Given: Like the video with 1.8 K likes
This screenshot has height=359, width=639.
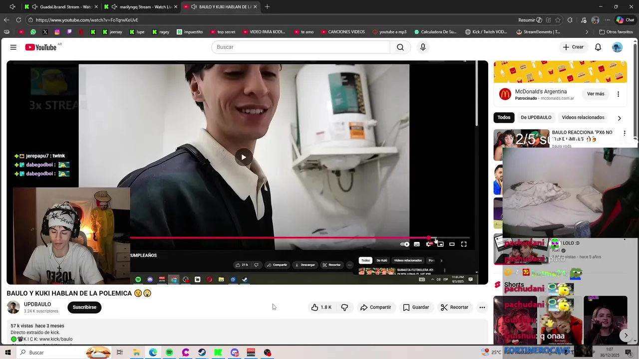Looking at the screenshot, I should point(321,307).
